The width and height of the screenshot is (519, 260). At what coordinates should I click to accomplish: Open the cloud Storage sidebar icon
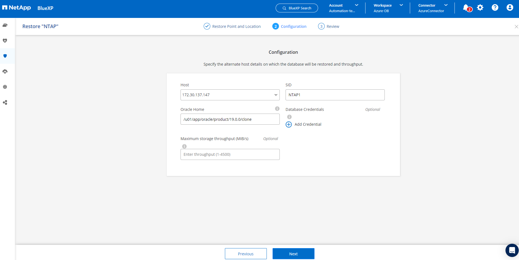pos(5,25)
